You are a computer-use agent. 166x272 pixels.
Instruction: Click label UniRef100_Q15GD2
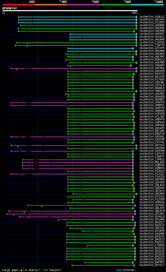[x=152, y=205]
